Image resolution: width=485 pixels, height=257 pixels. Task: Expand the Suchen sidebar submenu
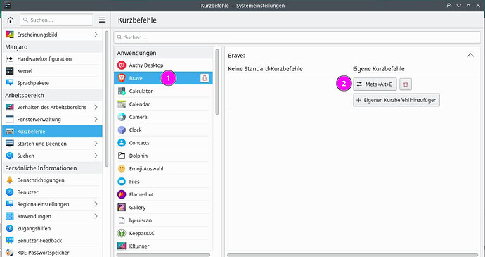(96, 156)
